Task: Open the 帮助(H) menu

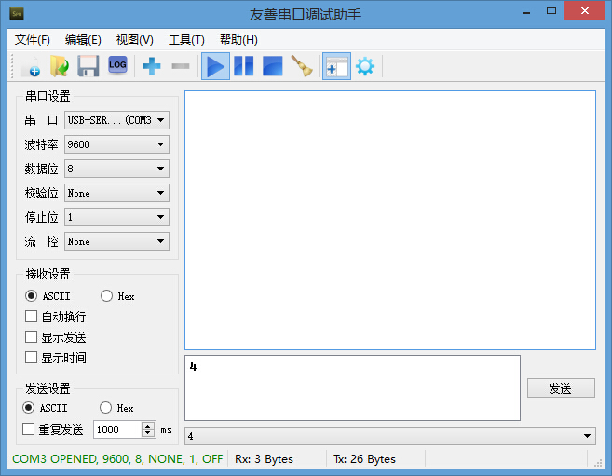Action: [x=238, y=40]
